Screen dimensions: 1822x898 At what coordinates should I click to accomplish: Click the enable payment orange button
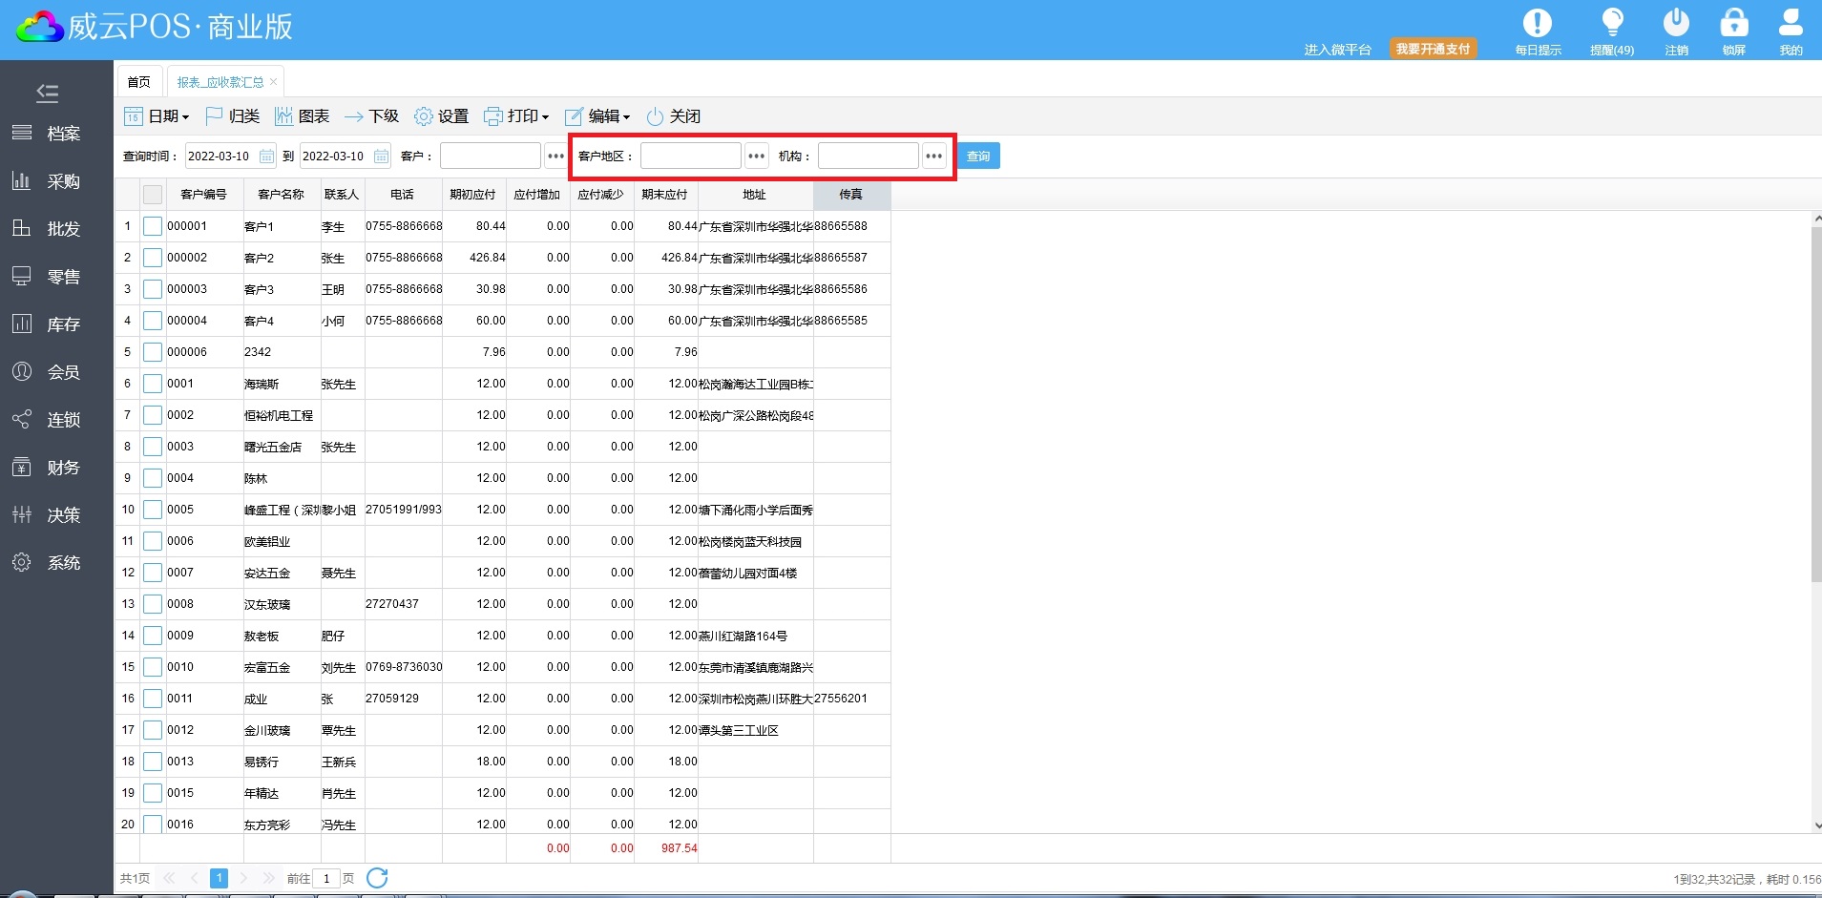(1433, 50)
